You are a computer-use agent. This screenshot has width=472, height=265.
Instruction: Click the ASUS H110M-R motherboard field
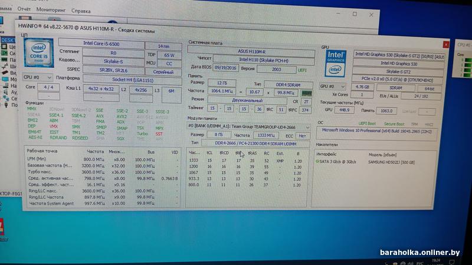(251, 51)
